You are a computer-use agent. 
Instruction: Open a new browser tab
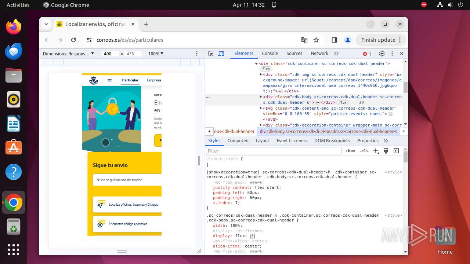[x=146, y=24]
